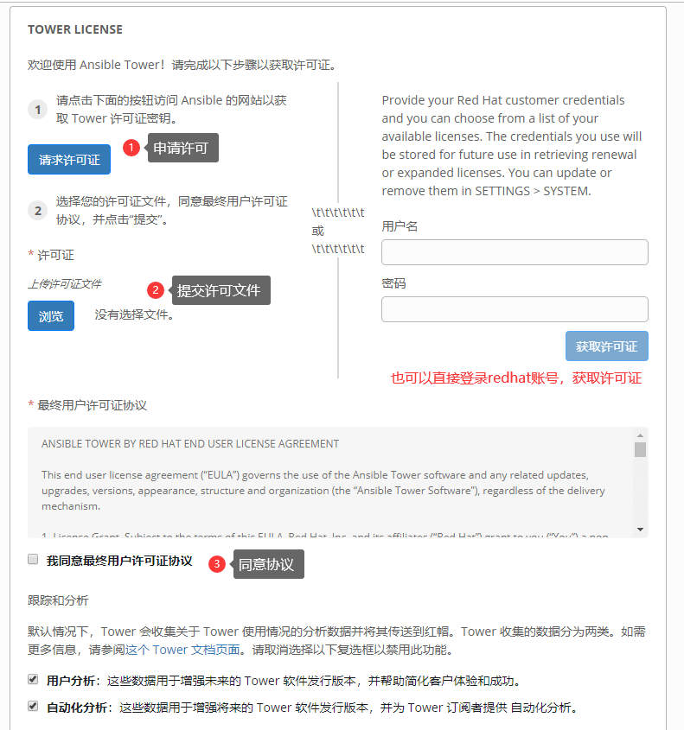Uncheck the 用户分析 checkbox
This screenshot has width=684, height=730.
[33, 679]
